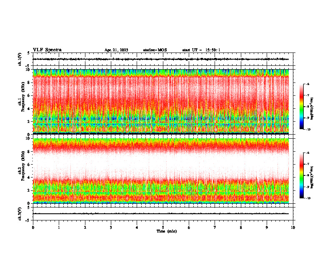This screenshot has height=255, width=330.
Task: Click time axis tick label "10" minutes
Action: pos(293,227)
